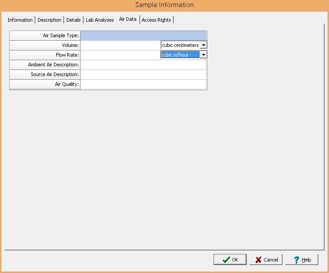
Task: Click the Sample Information title bar
Action: tap(164, 5)
